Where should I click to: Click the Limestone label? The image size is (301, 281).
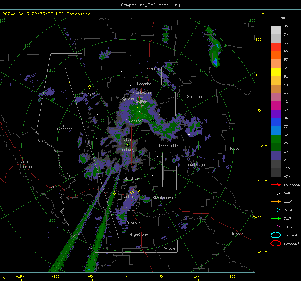point(63,129)
